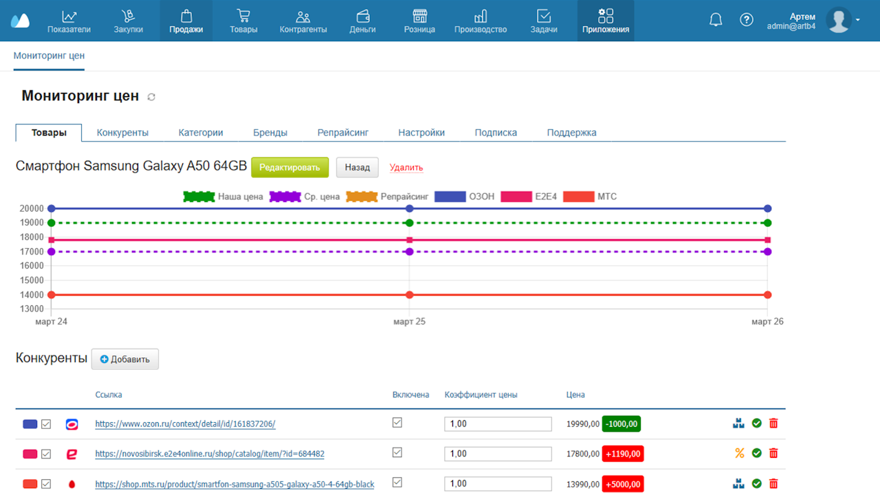Click the Удалить link
Screen dimensions: 880x495
406,168
